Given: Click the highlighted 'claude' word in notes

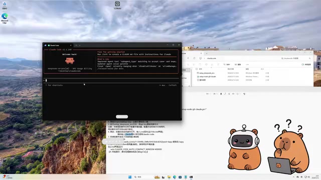Looking at the screenshot, I should tap(129, 134).
